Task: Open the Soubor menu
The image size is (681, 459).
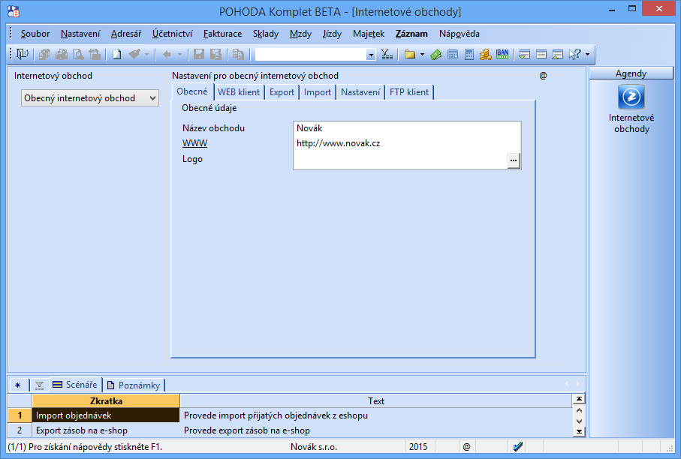Action: click(35, 34)
